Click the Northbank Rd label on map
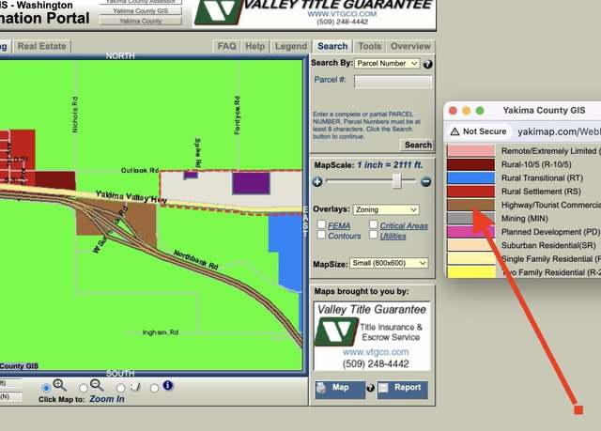Viewport: 601px width, 431px height. [195, 260]
